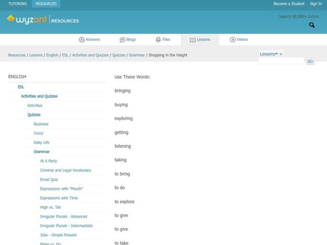Click the ESL breadcrumb link
The height and width of the screenshot is (245, 327).
[x=65, y=55]
